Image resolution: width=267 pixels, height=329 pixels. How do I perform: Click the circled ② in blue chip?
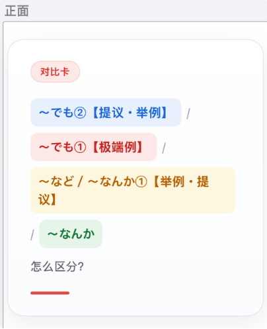pos(80,113)
